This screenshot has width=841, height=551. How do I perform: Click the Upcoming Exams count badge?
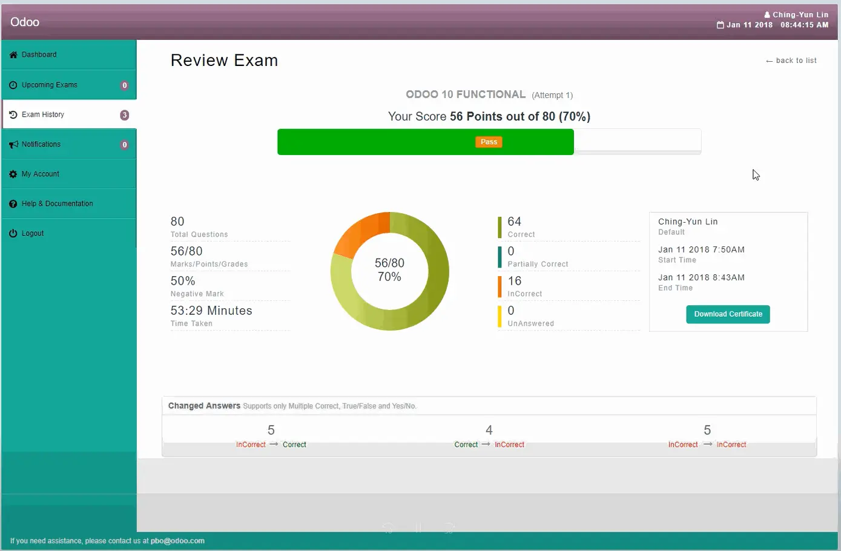coord(125,85)
